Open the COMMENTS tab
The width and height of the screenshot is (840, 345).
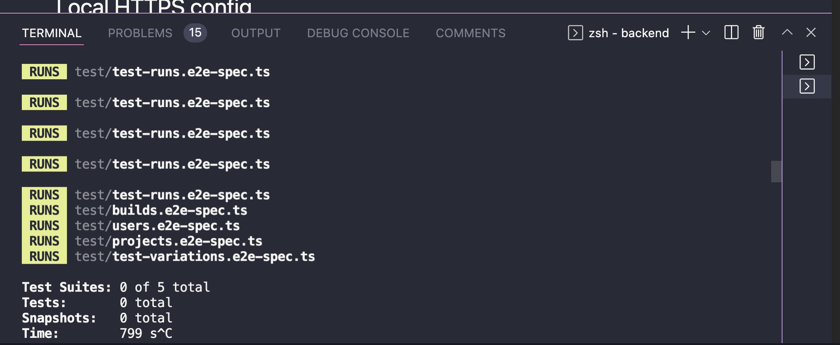(471, 33)
